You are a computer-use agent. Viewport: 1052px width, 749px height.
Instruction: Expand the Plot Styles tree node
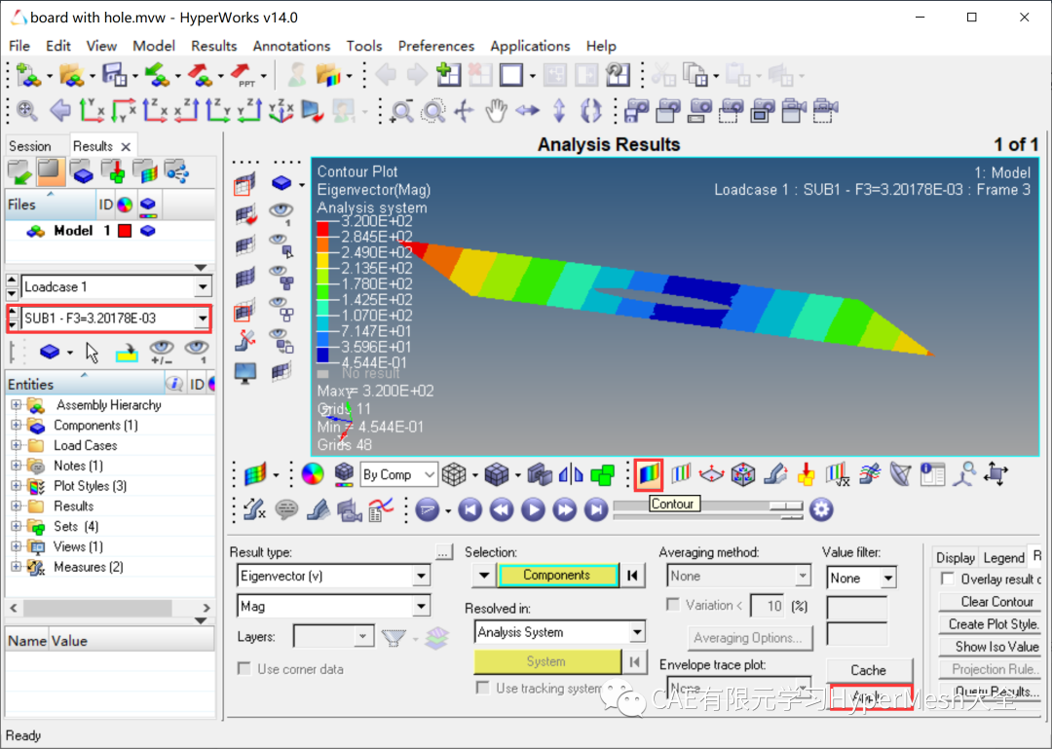coord(17,486)
